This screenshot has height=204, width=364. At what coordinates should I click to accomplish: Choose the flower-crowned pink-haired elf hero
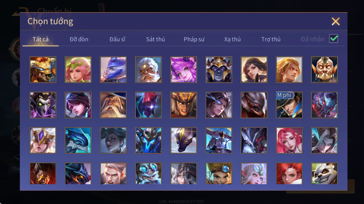[78, 70]
